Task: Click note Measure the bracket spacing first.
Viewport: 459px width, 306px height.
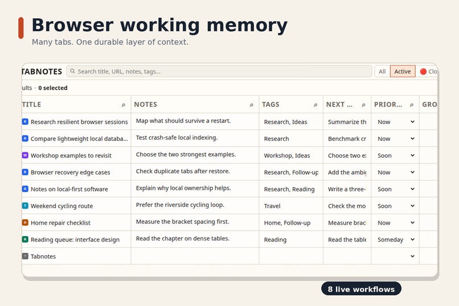Action: click(182, 222)
